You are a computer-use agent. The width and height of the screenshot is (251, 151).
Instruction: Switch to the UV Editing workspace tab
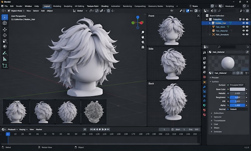click(79, 6)
